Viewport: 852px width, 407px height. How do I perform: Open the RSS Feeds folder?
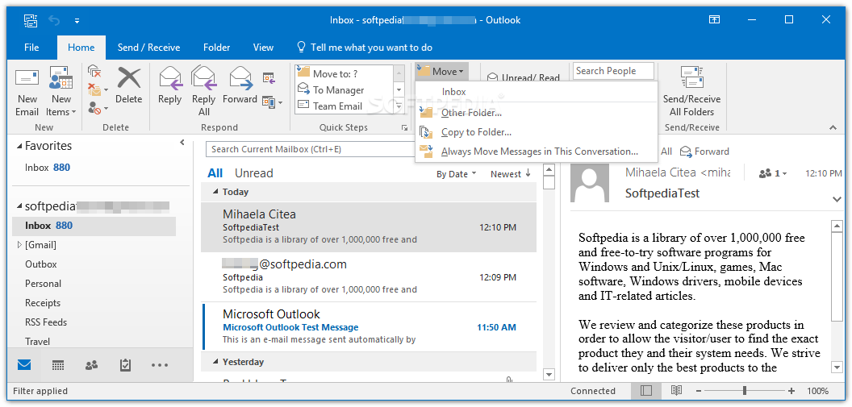(x=46, y=322)
